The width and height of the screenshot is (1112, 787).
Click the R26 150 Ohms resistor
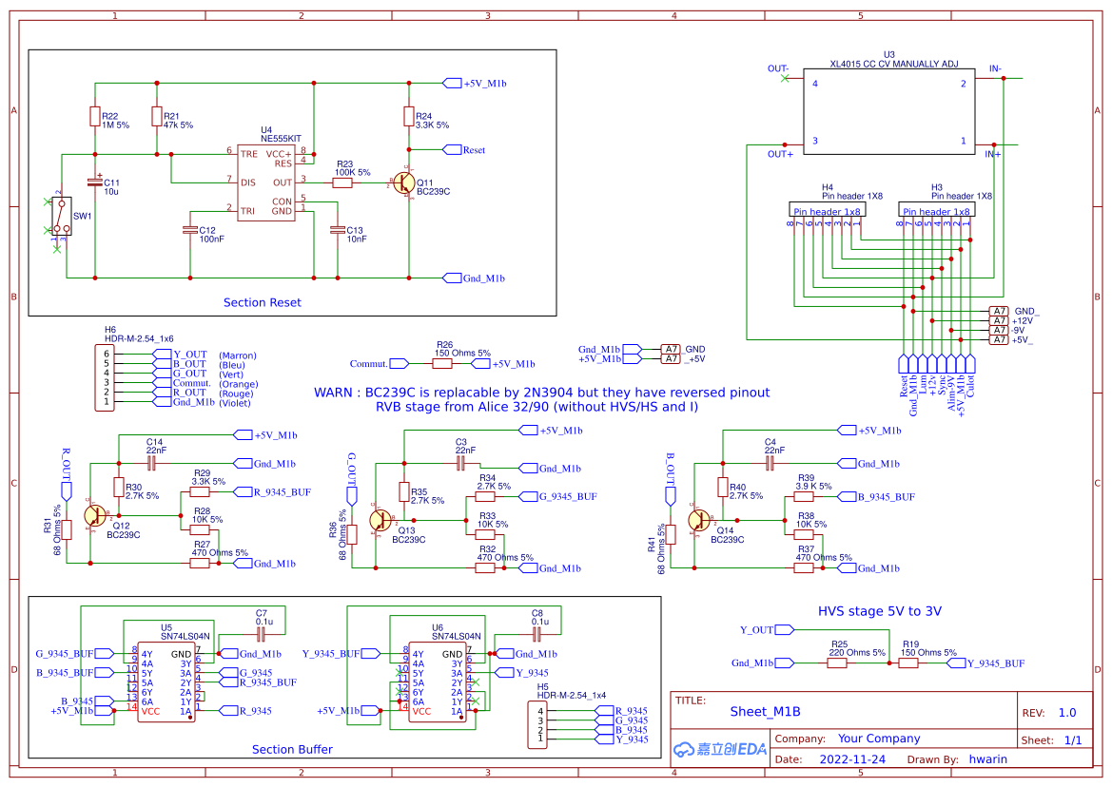point(442,363)
